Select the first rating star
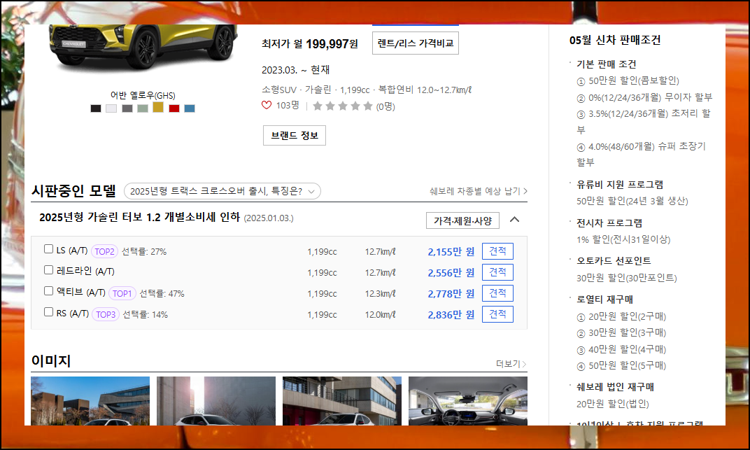 point(318,106)
